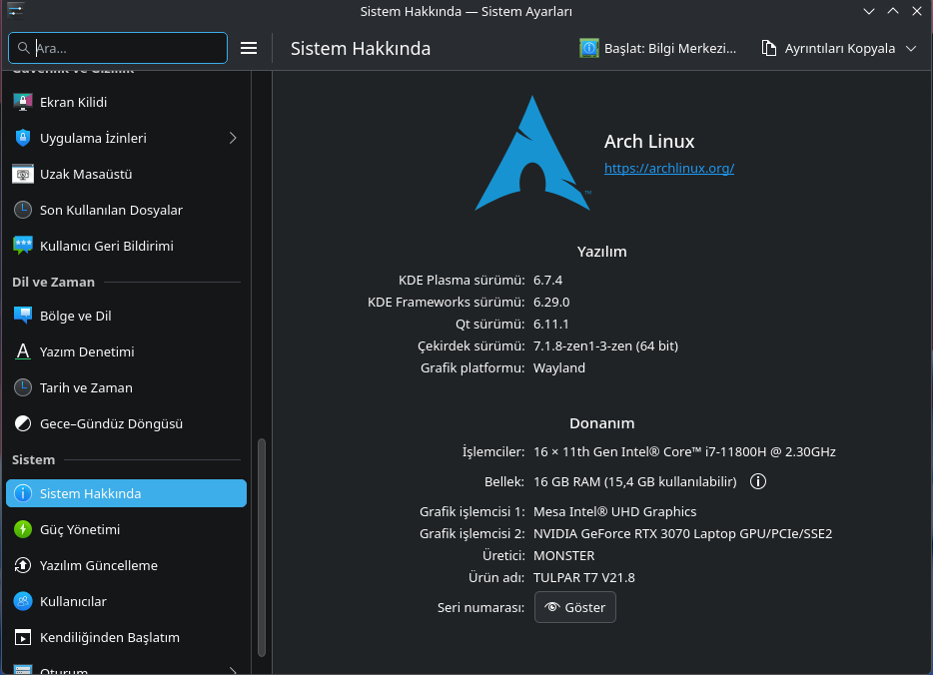Go to Bölge ve Dil

tap(126, 316)
